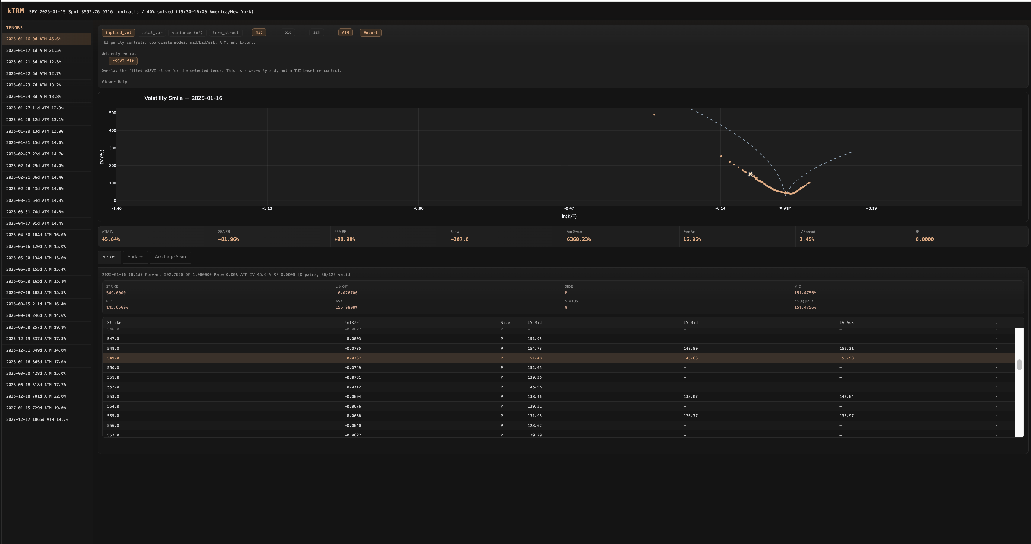Click the Export button
The height and width of the screenshot is (544, 1031).
[x=370, y=33]
